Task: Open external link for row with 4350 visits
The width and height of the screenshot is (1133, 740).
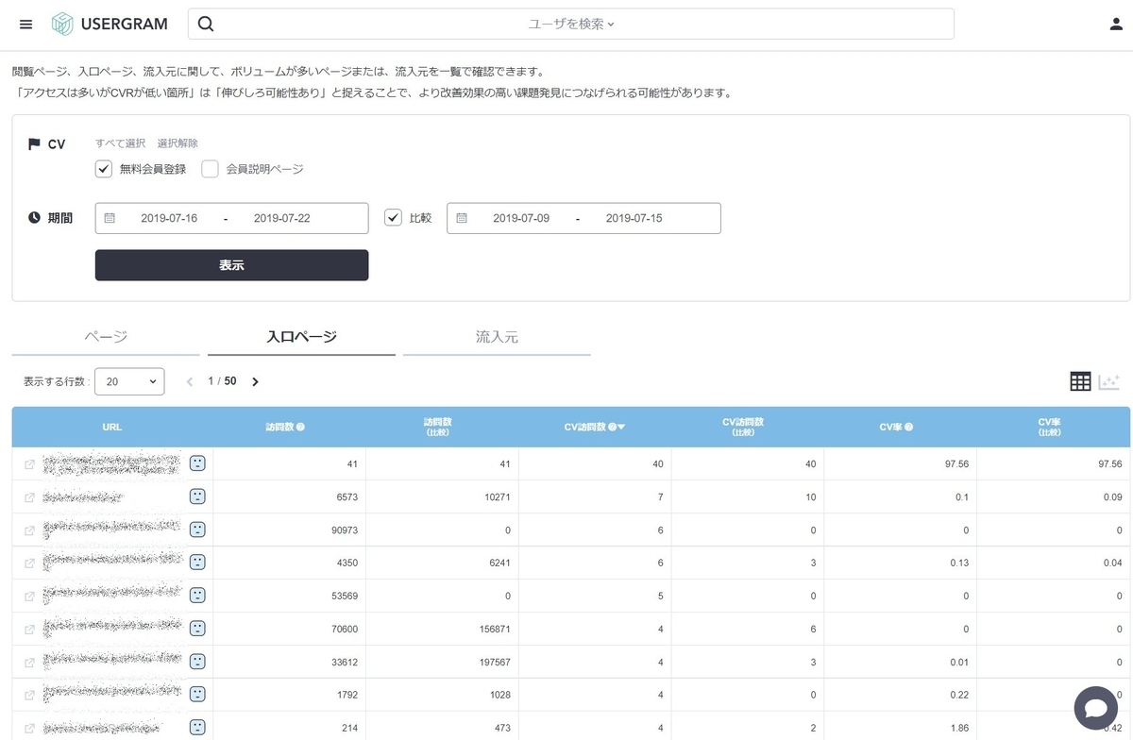Action: pyautogui.click(x=29, y=563)
